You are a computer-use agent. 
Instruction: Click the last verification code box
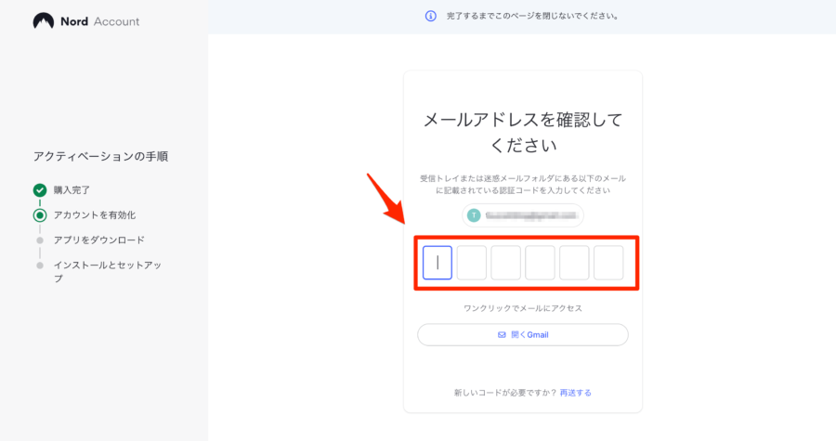coord(608,263)
